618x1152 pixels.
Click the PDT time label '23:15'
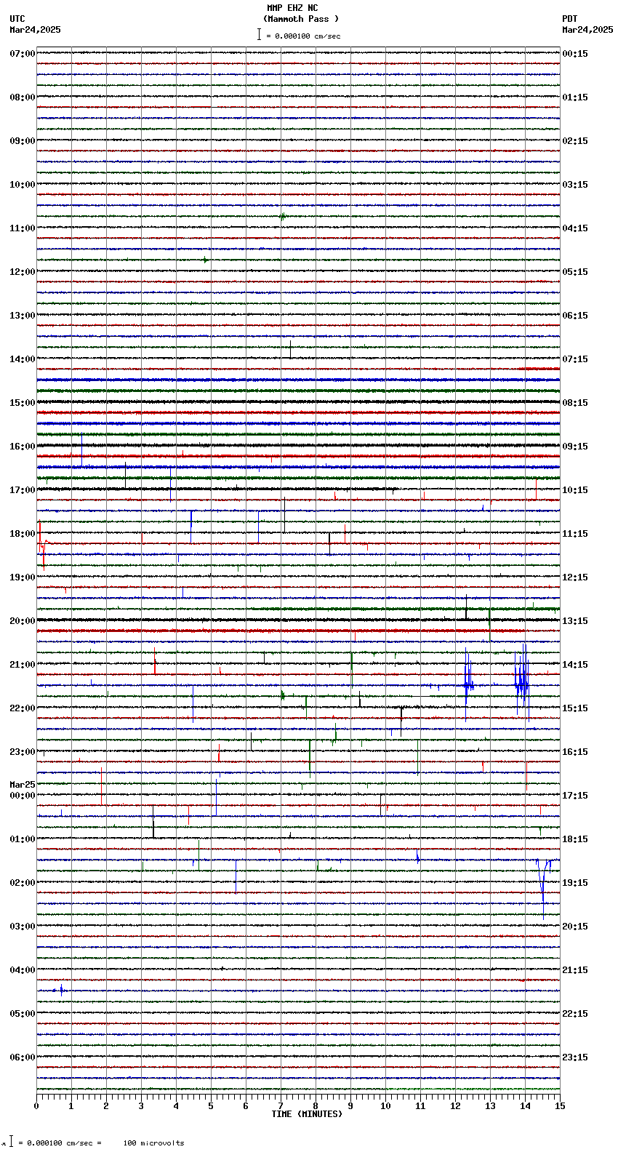[575, 1057]
